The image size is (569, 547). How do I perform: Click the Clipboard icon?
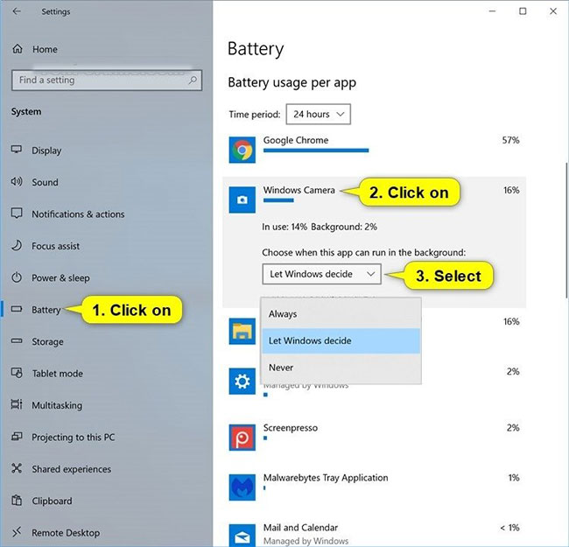coord(17,501)
